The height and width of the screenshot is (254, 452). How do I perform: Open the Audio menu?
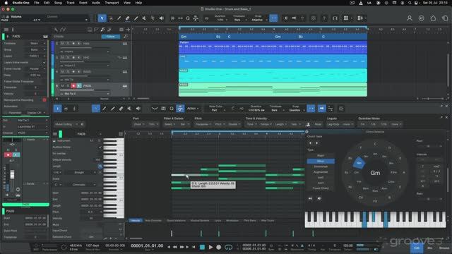tap(96, 3)
